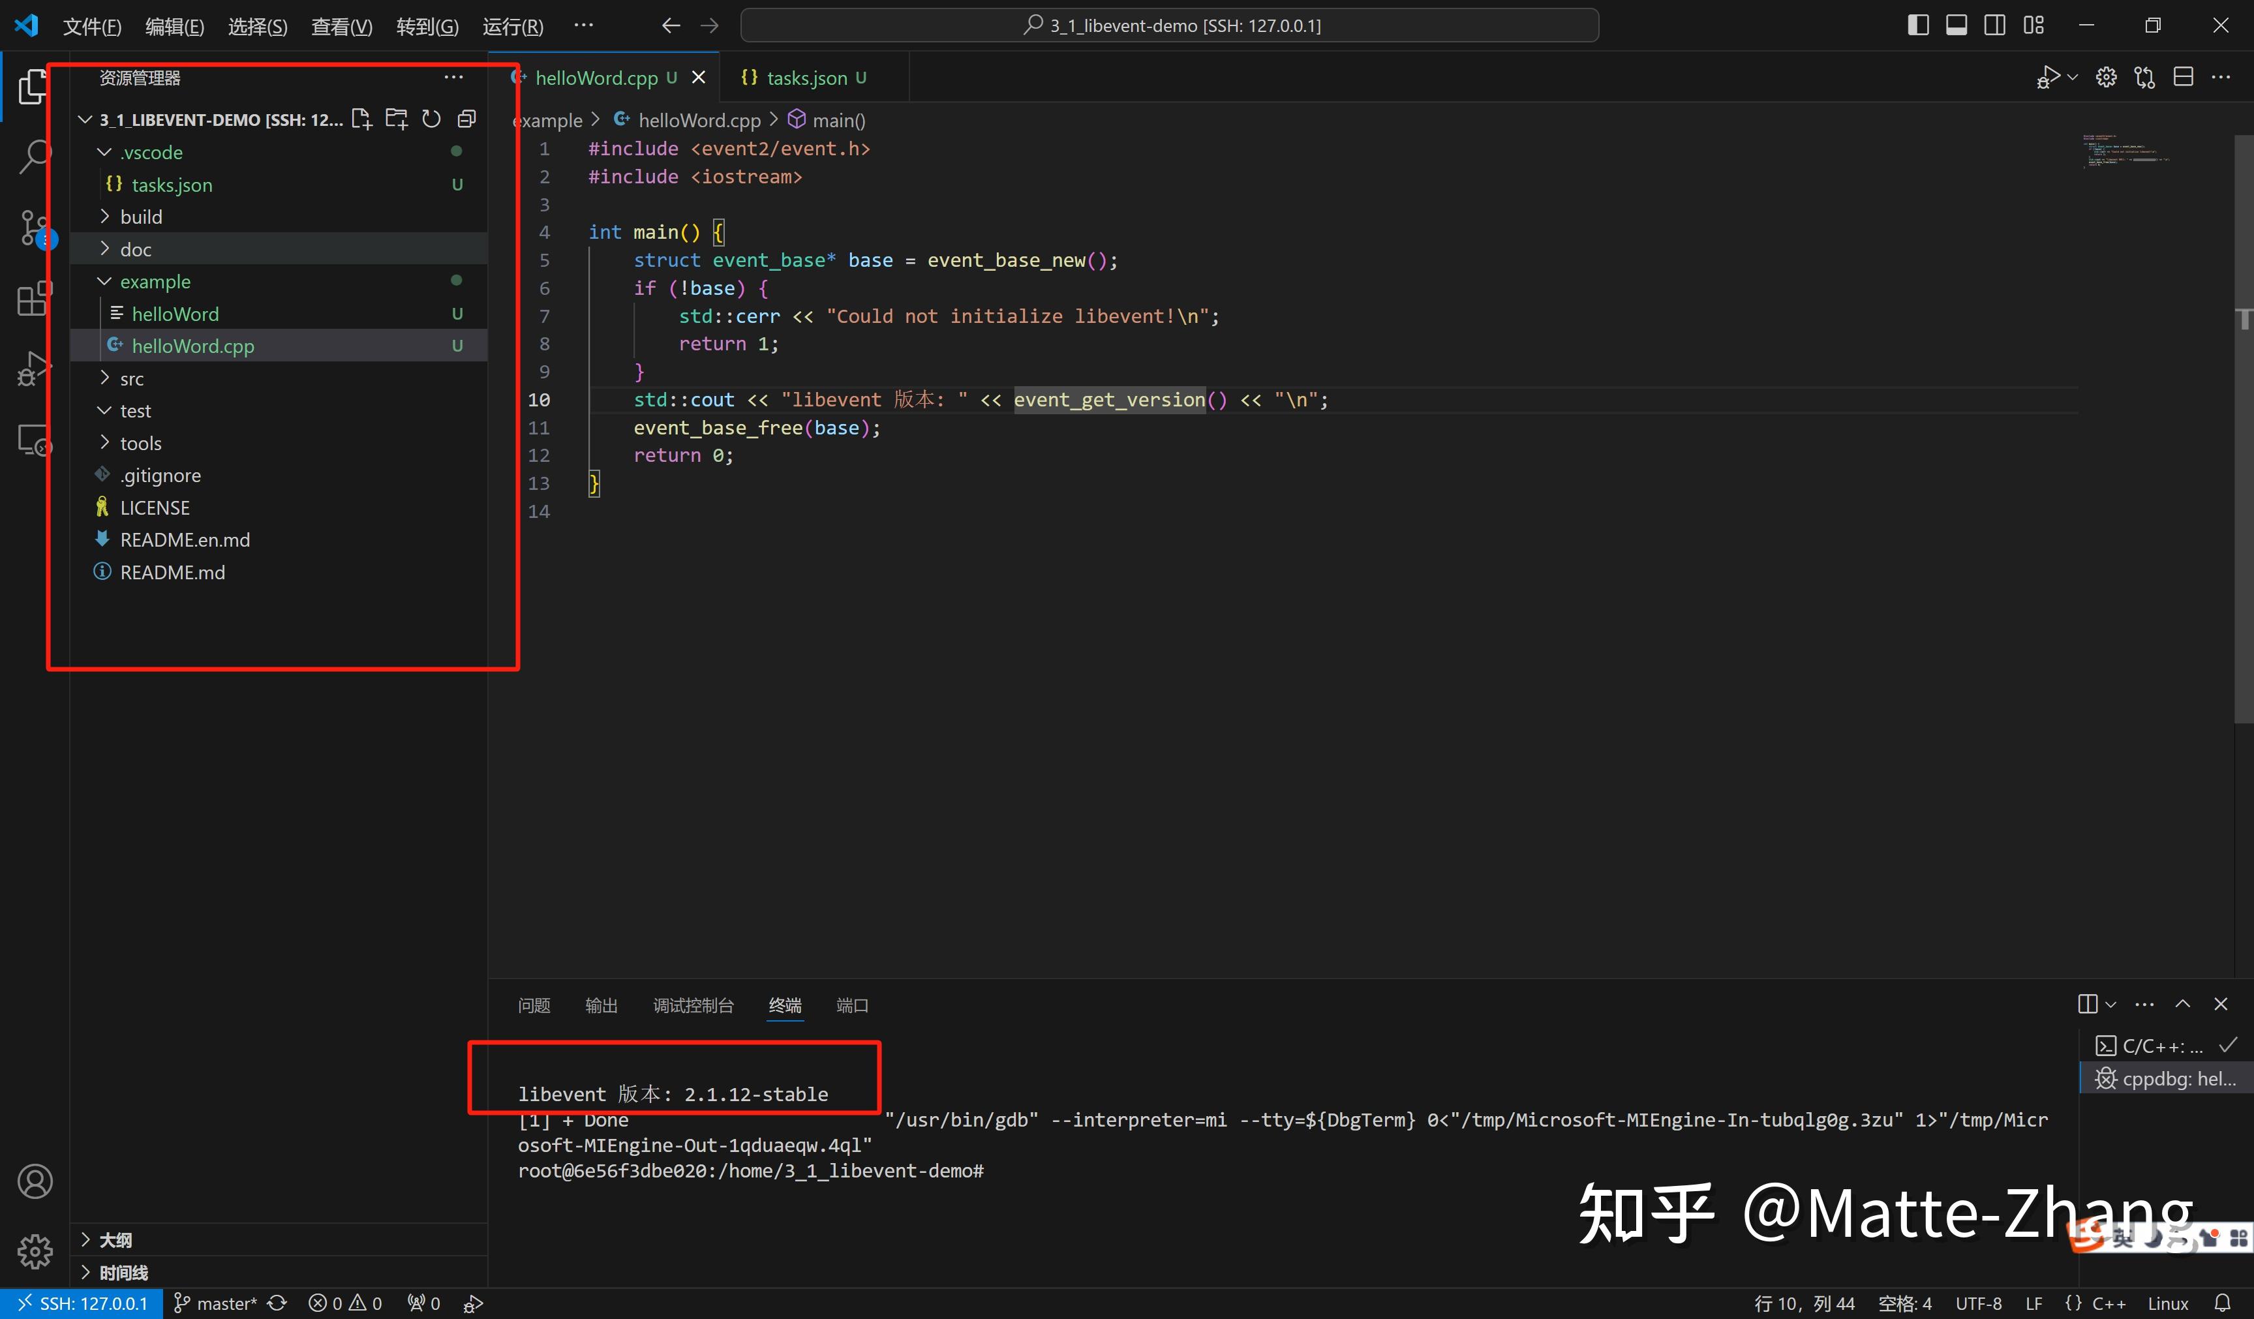Click the Split Editor icon in editor toolbar
The width and height of the screenshot is (2254, 1319).
point(2184,78)
